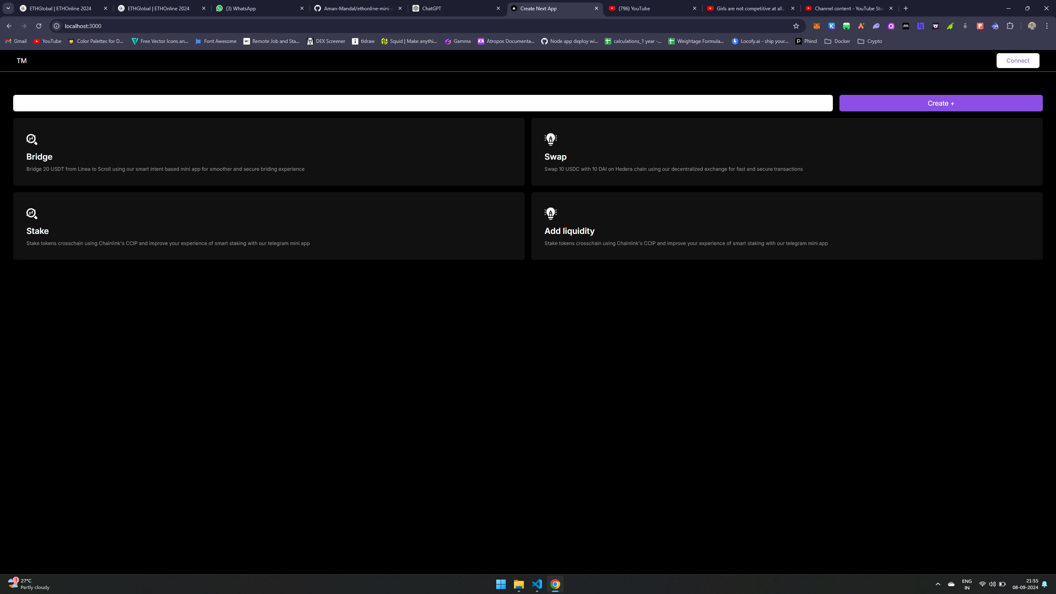Click the Stake action card icon

click(32, 213)
